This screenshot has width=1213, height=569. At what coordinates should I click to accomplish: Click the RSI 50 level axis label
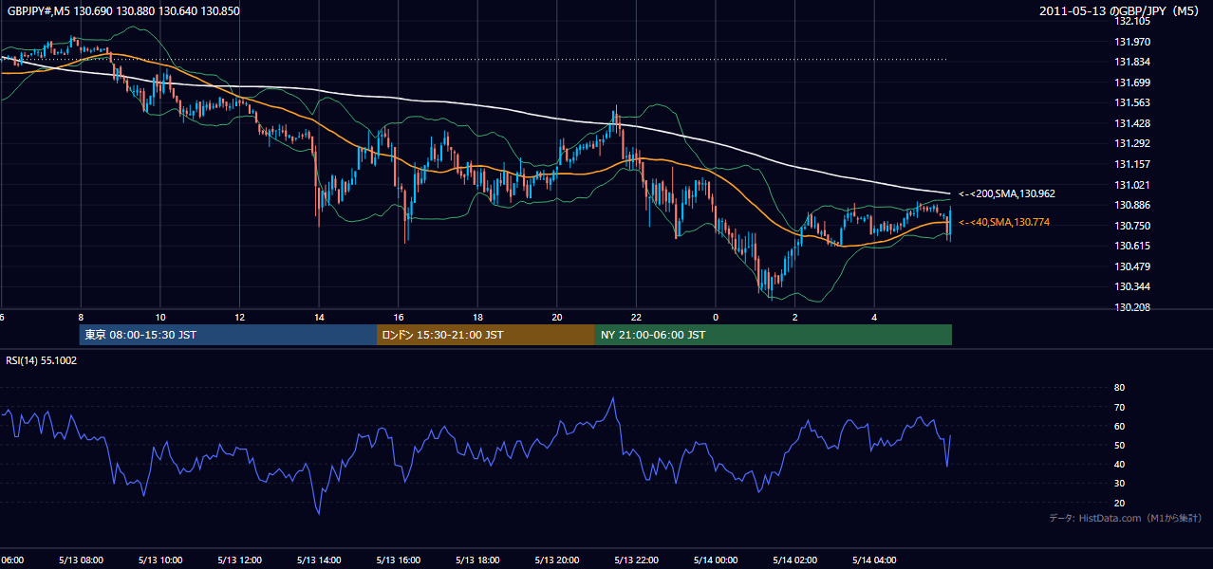[1119, 445]
